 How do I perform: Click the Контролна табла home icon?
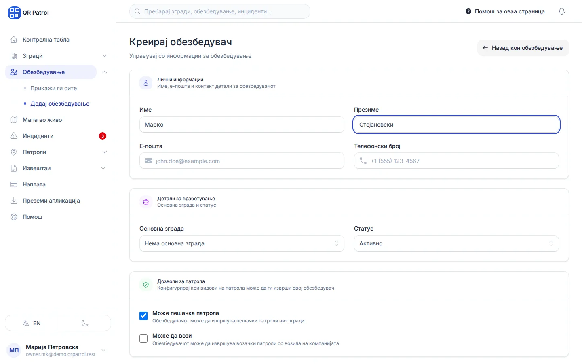[14, 40]
